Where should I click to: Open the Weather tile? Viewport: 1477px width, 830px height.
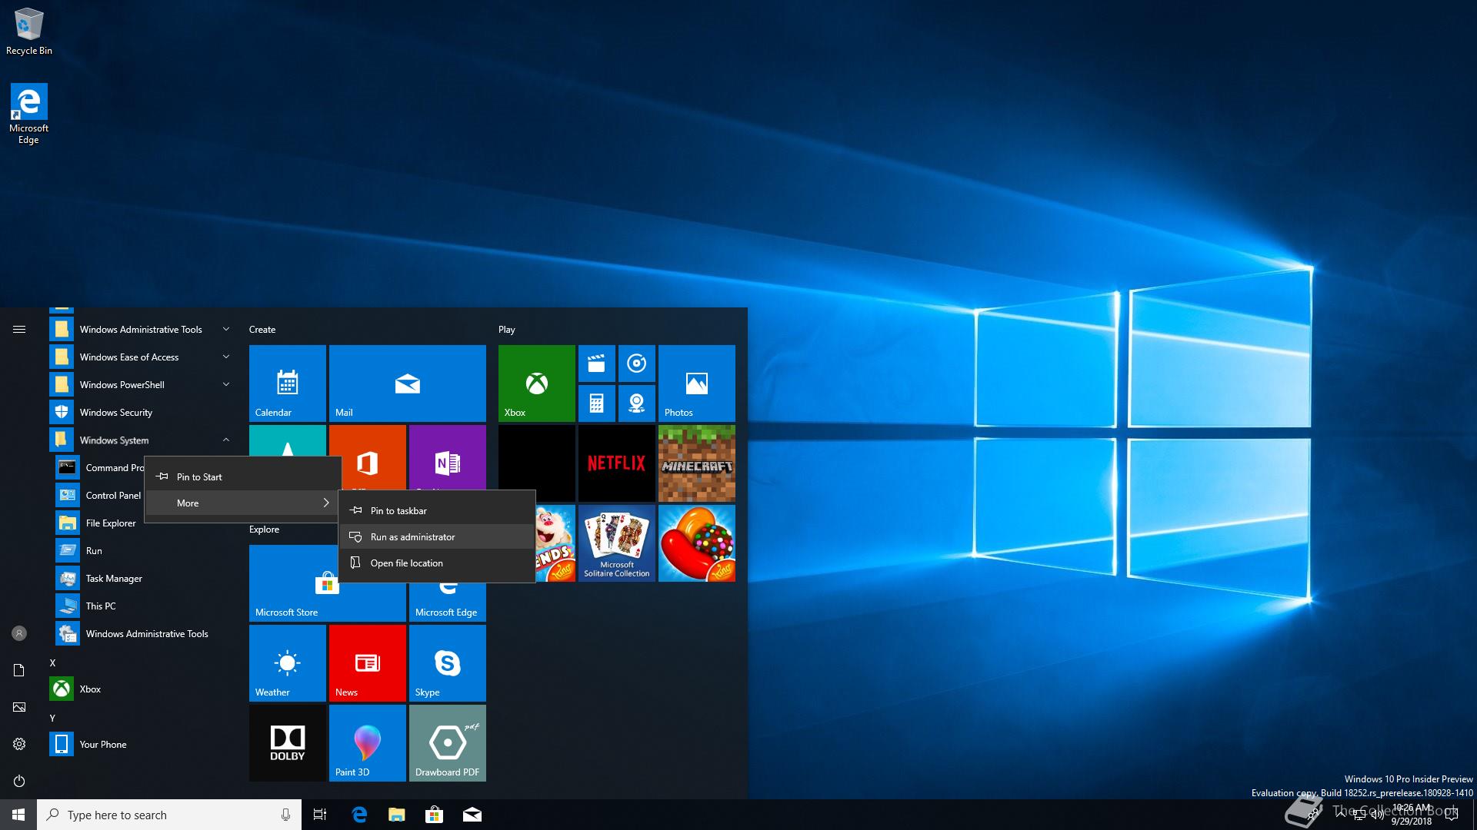click(288, 662)
